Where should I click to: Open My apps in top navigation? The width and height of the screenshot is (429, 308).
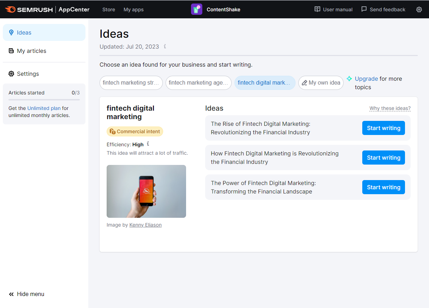[133, 10]
